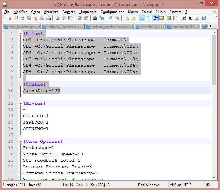Click the Close All toolbar icon
Viewport: 220px width, 190px height.
pyautogui.click(x=42, y=18)
